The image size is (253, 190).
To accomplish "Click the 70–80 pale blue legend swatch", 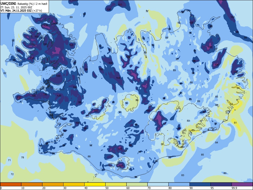I will [x=158, y=184].
